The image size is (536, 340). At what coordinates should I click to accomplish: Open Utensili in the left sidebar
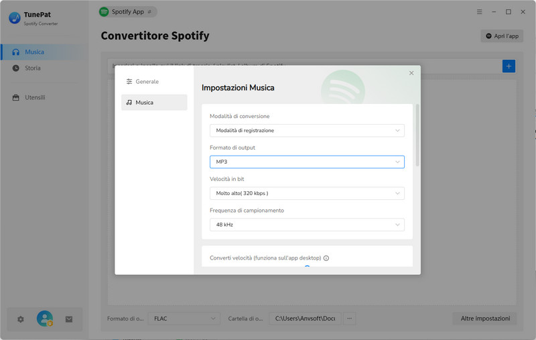[x=35, y=97]
